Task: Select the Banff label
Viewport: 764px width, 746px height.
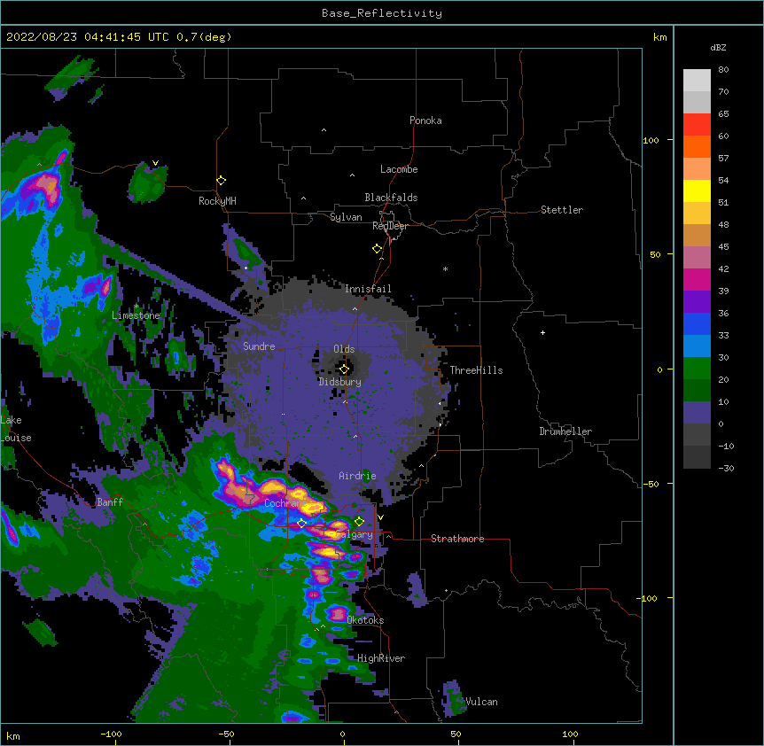Action: coord(110,502)
